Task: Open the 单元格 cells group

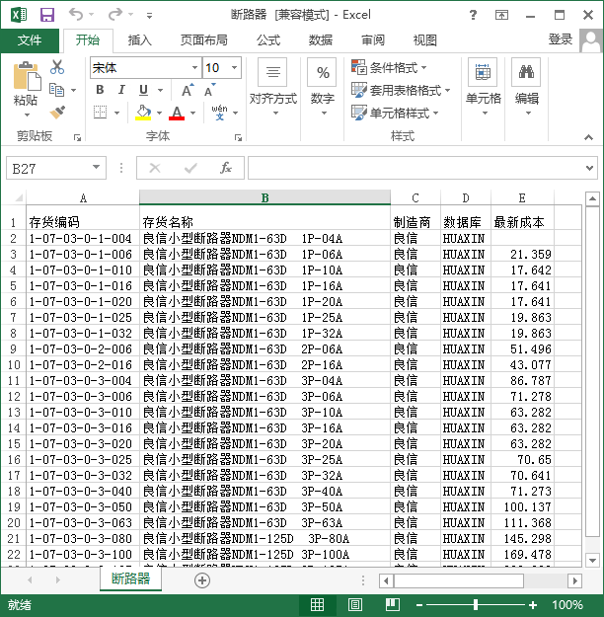Action: [x=484, y=88]
